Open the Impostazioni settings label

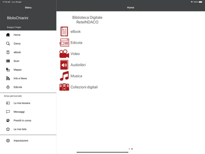(x=21, y=141)
